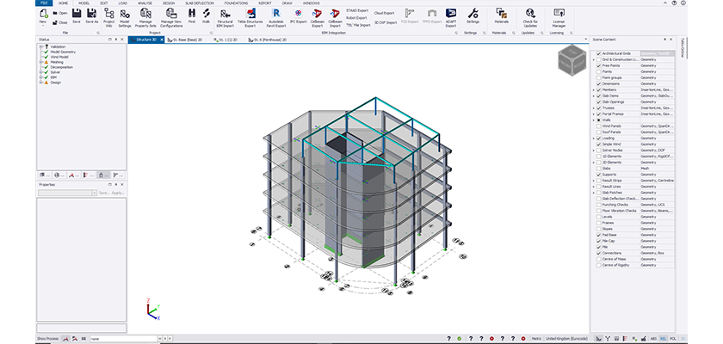
Task: Enable the Roof Panels checkbox
Action: click(x=598, y=132)
